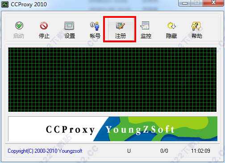Viewport: 225px width, 163px height.
Task: Click the 0/0 connection count
Action: (x=164, y=151)
